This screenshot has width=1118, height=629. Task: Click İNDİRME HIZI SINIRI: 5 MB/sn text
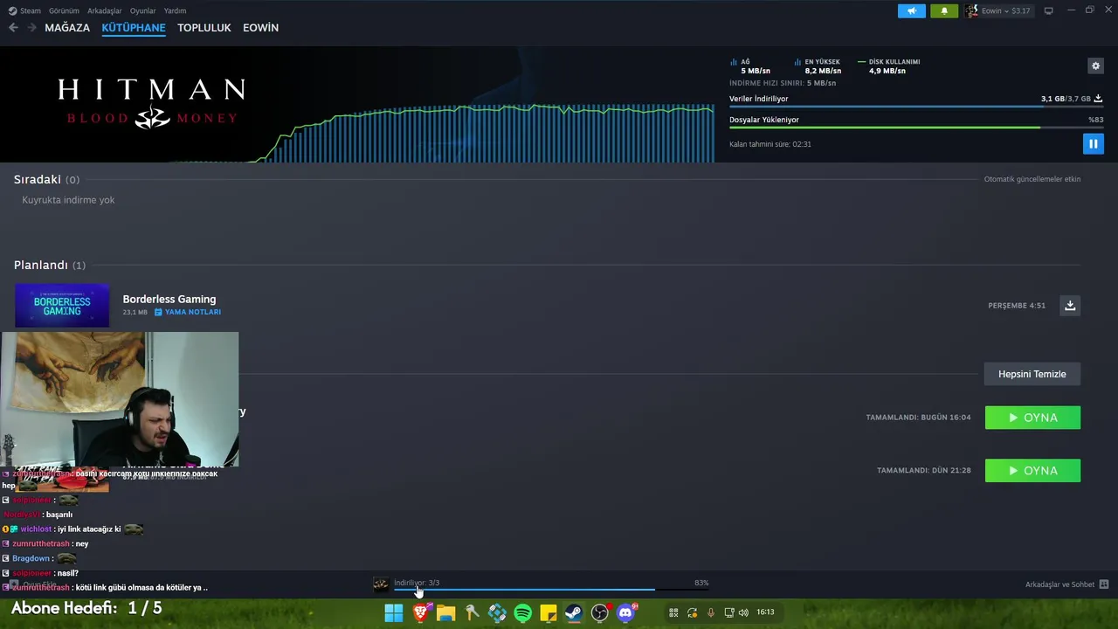pos(783,83)
